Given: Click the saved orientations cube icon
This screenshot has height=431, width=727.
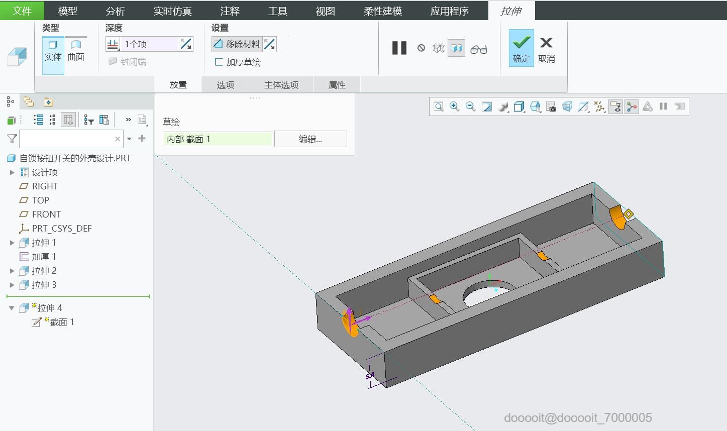Looking at the screenshot, I should tap(535, 106).
